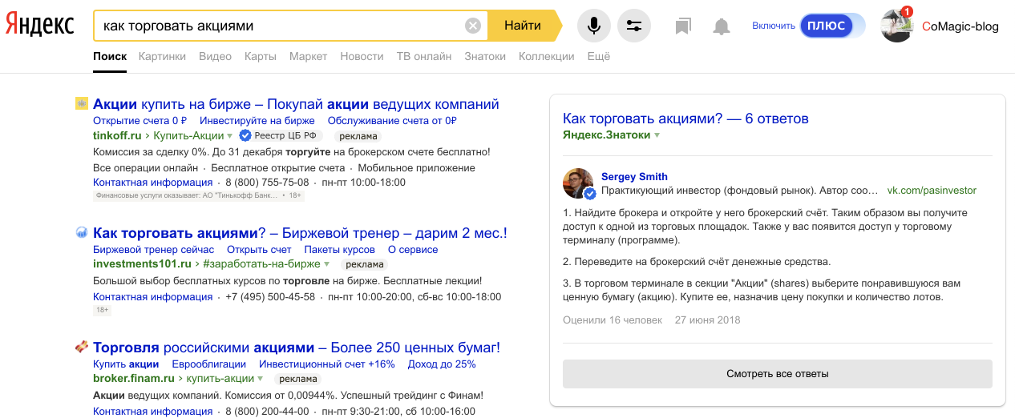Click Sergey Smith's avatar photo

pos(580,183)
